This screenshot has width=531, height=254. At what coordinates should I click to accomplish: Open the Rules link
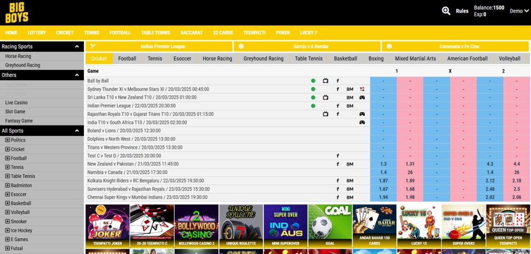click(x=462, y=11)
